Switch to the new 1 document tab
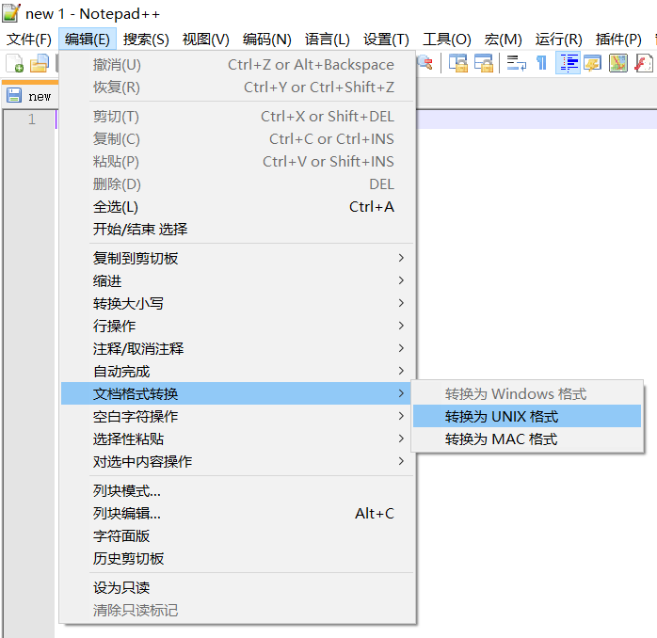Viewport: 657px width, 638px height. pos(30,95)
